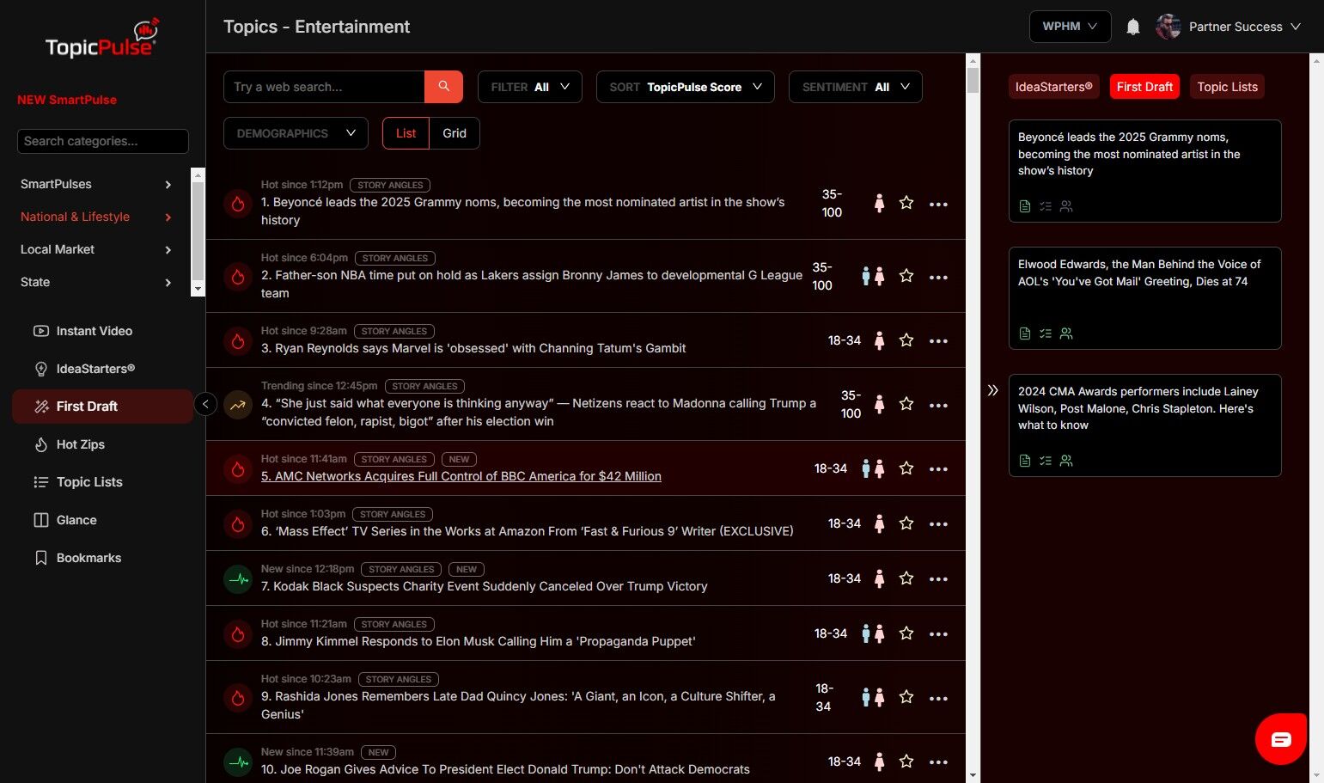The height and width of the screenshot is (783, 1324).
Task: Open the chat support bubble
Action: coord(1281,739)
